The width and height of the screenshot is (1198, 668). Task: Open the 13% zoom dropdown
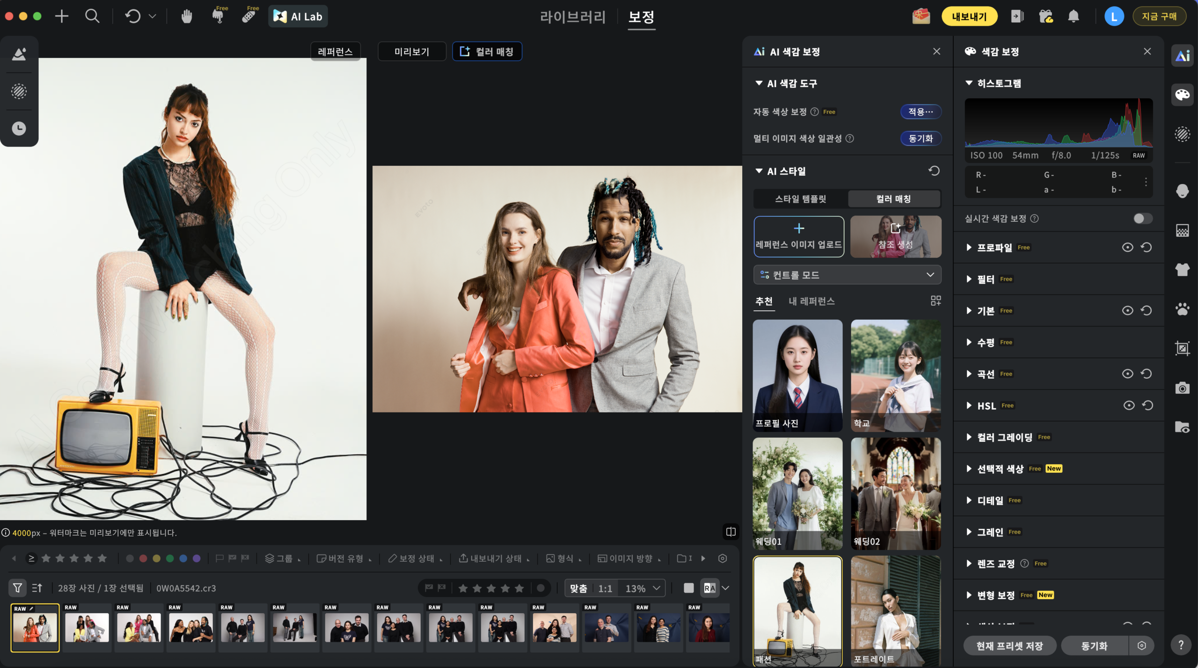[643, 588]
